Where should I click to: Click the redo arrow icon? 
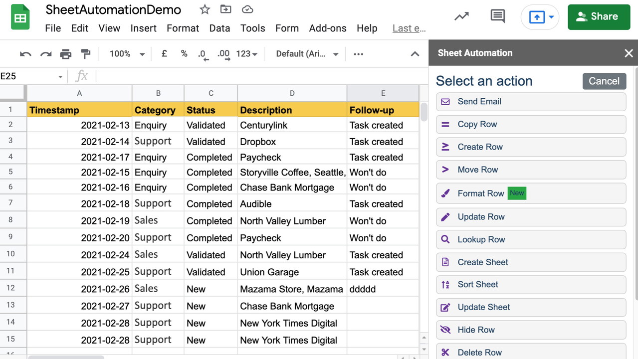pos(46,54)
